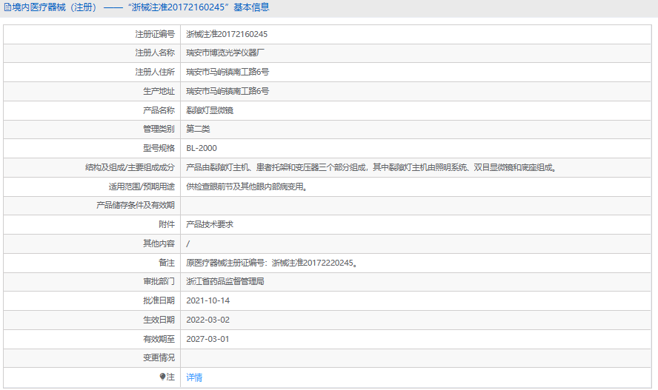Click the 生效日期 row label
This screenshot has height=390, width=658.
(159, 320)
